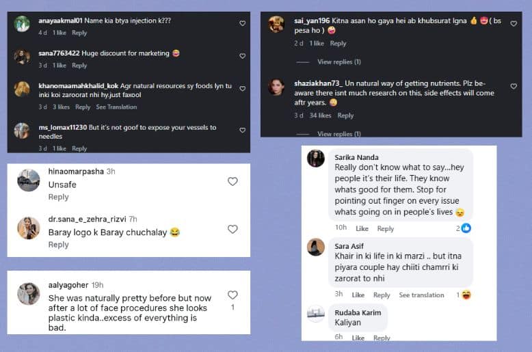Reply to hinaomarpasha's Unsafe comment
Viewport: 532px width, 352px height.
[58, 197]
